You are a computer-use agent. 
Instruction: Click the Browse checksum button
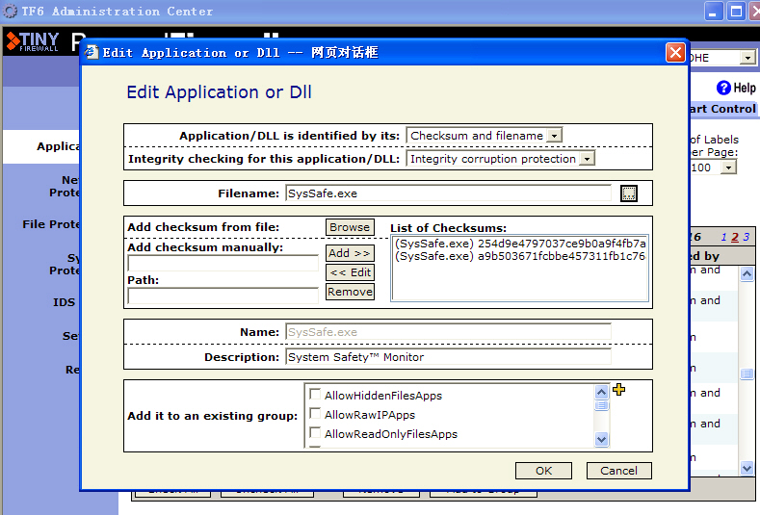(350, 227)
